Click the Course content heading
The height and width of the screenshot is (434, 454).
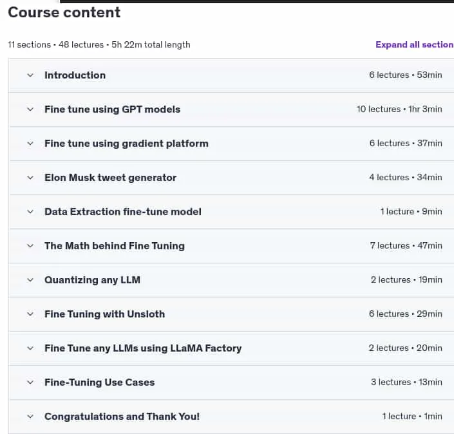pyautogui.click(x=64, y=12)
